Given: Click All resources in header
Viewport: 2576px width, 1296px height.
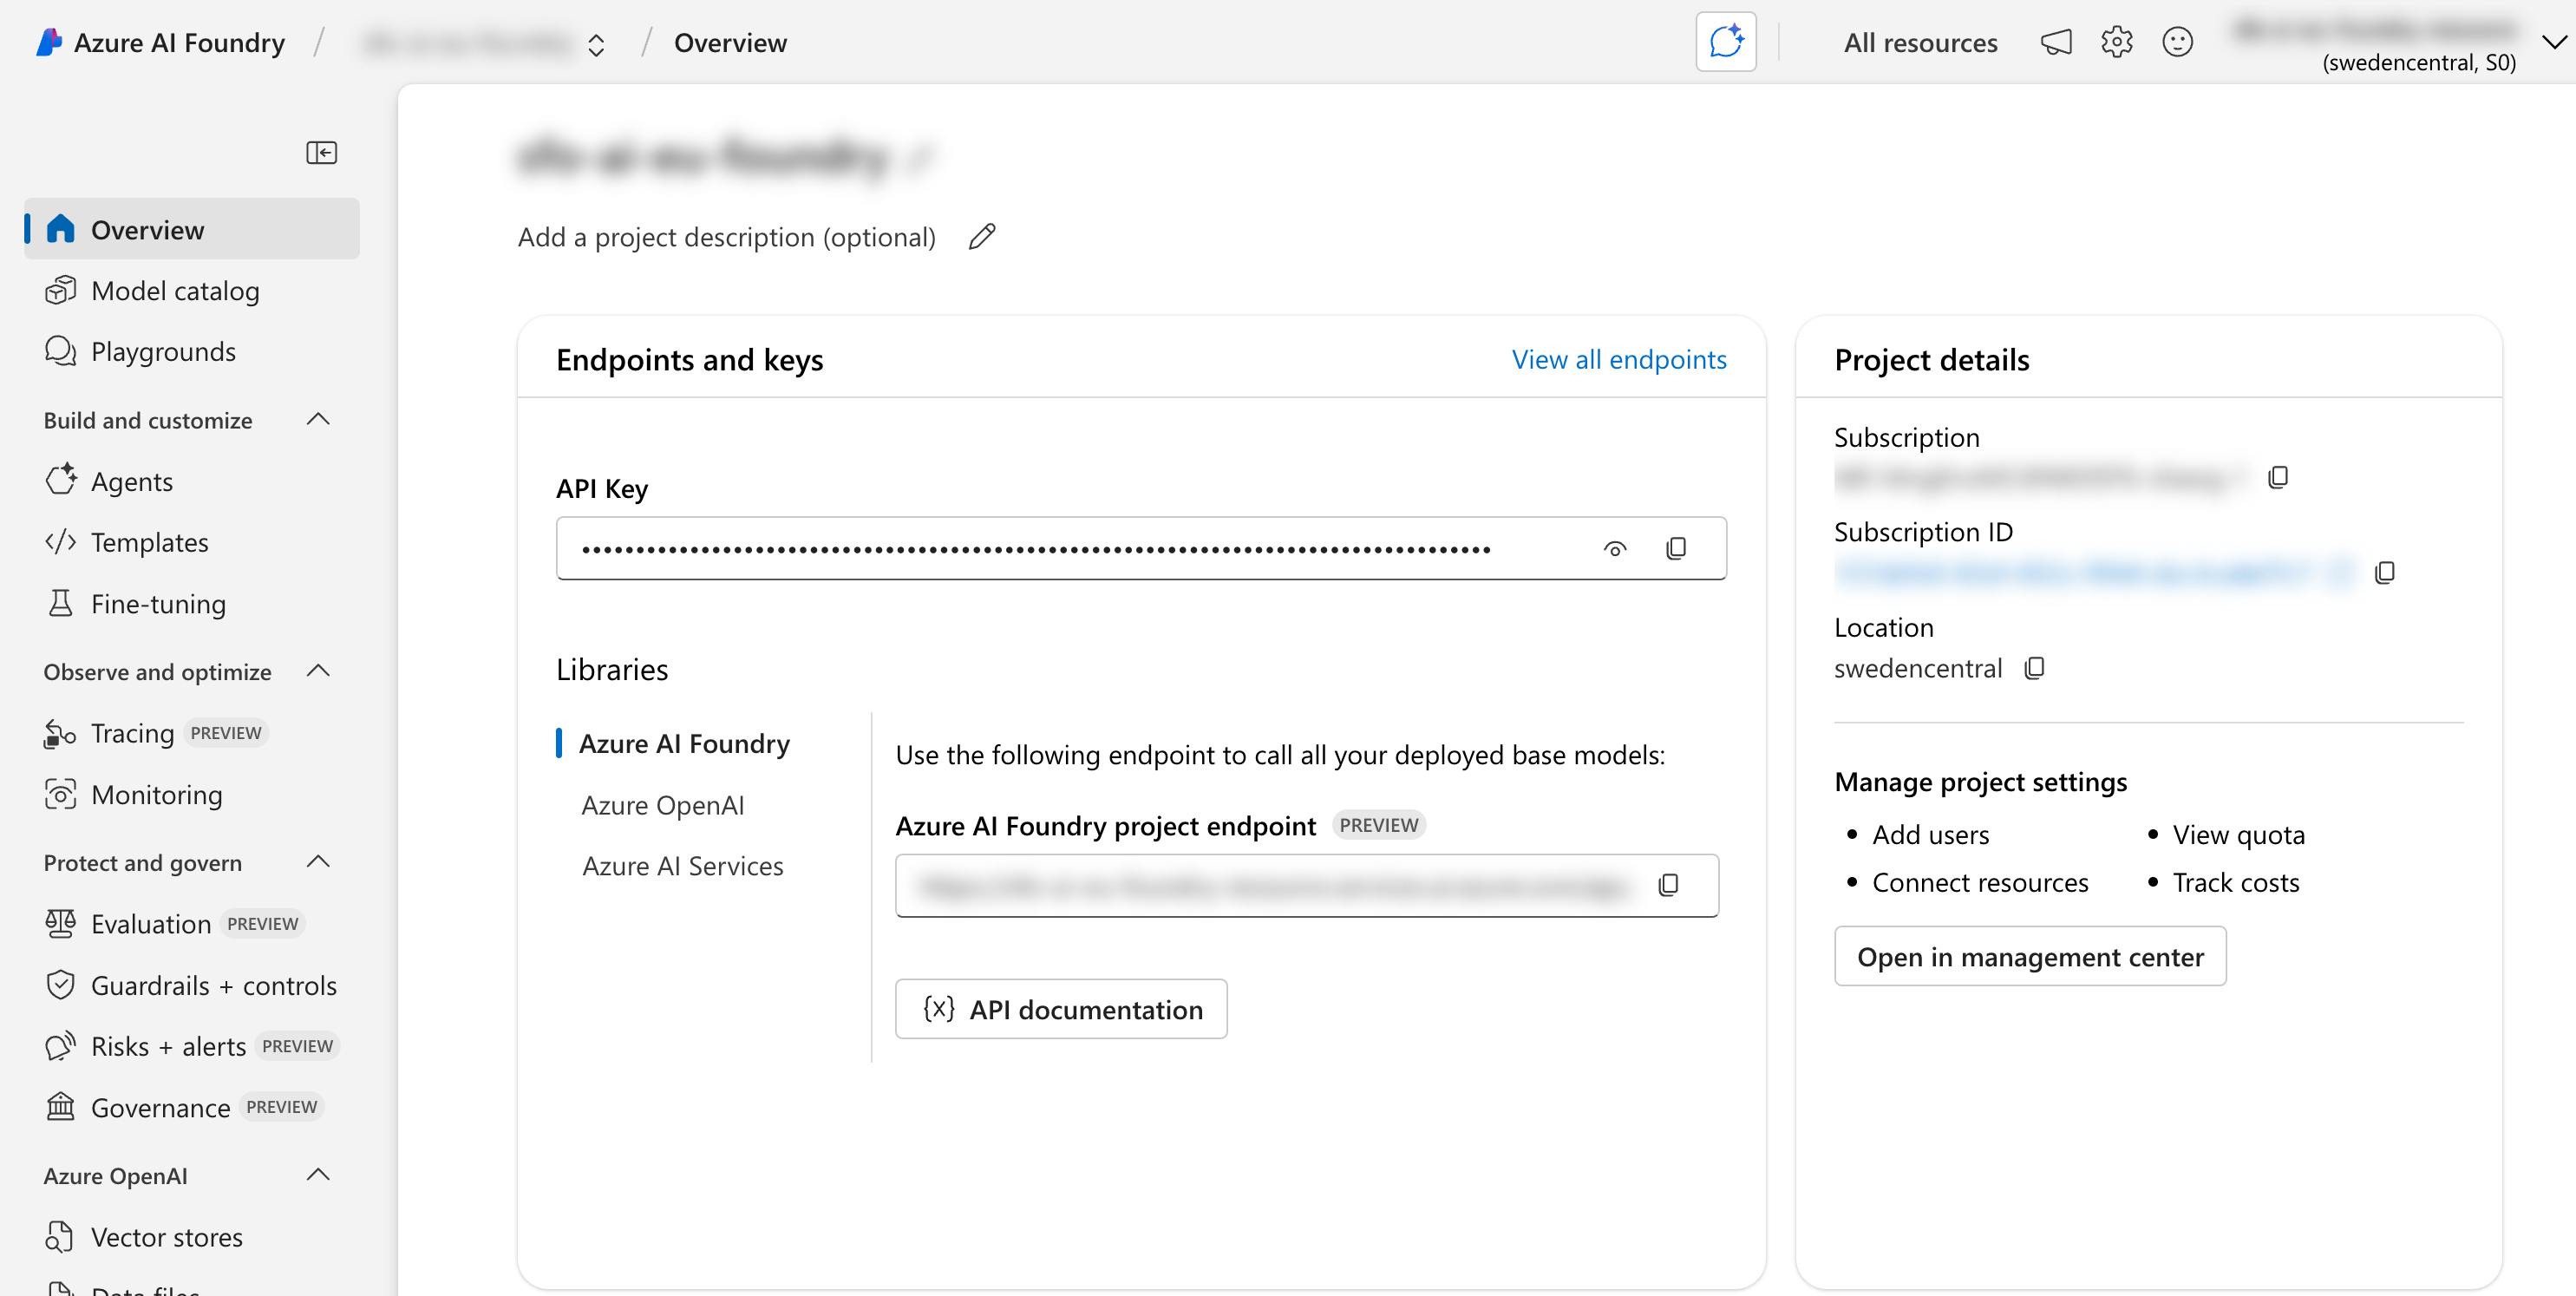Looking at the screenshot, I should tap(1920, 42).
